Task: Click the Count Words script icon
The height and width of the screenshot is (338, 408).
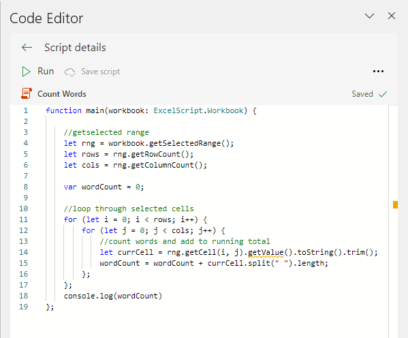Action: (x=27, y=93)
